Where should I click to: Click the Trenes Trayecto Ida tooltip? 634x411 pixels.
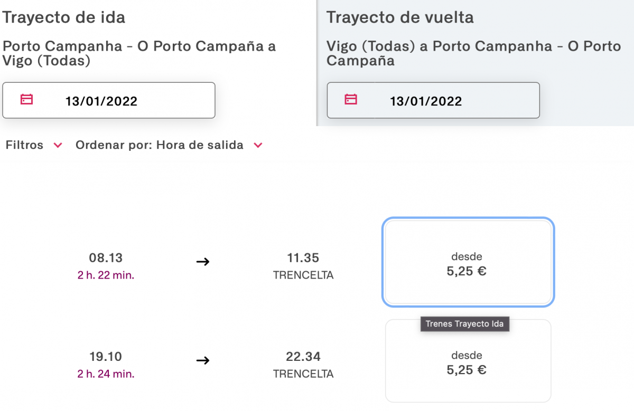click(465, 324)
